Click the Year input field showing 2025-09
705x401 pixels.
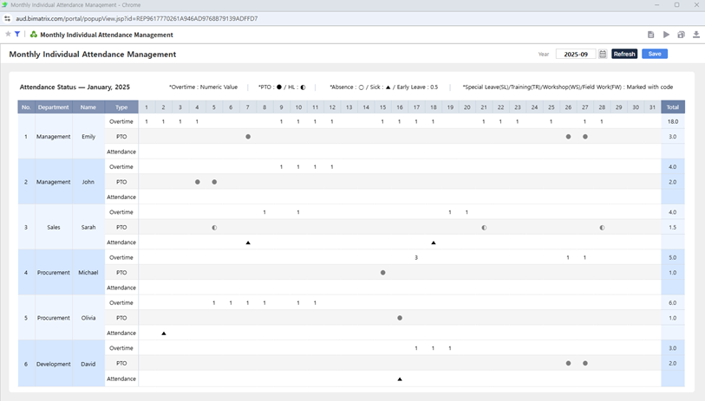[x=575, y=54]
